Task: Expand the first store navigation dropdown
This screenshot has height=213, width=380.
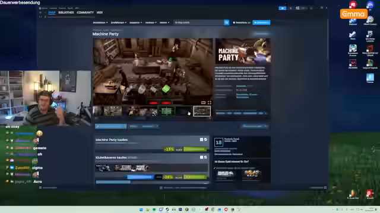Action: [x=100, y=22]
